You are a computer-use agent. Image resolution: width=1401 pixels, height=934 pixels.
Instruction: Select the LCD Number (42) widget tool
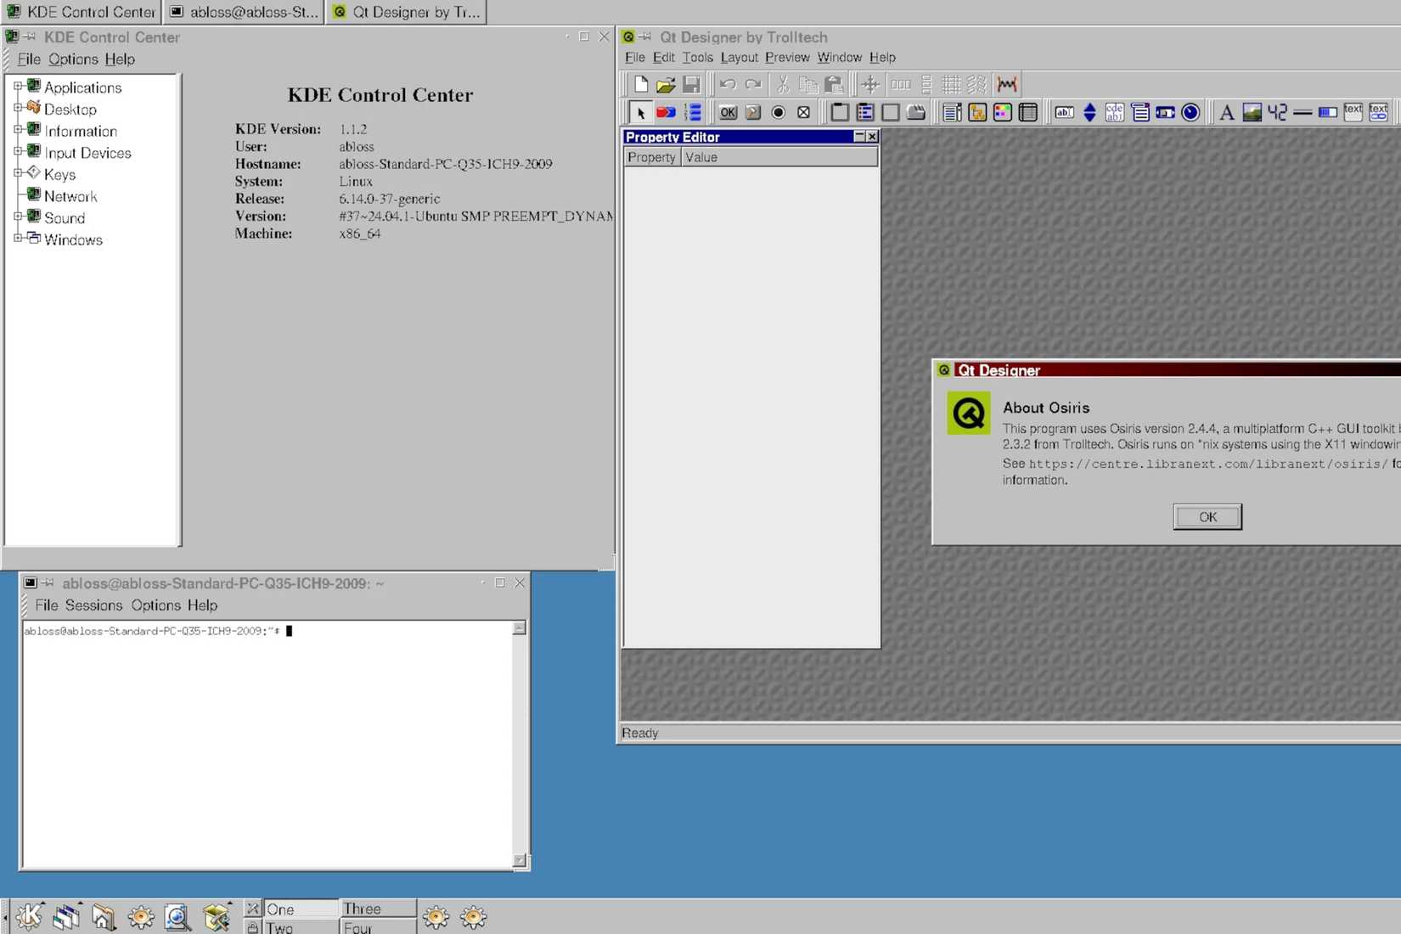1278,112
